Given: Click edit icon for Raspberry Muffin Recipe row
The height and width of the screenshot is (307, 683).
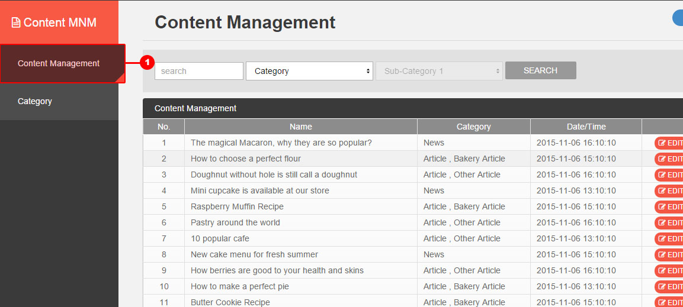Looking at the screenshot, I should pos(662,207).
